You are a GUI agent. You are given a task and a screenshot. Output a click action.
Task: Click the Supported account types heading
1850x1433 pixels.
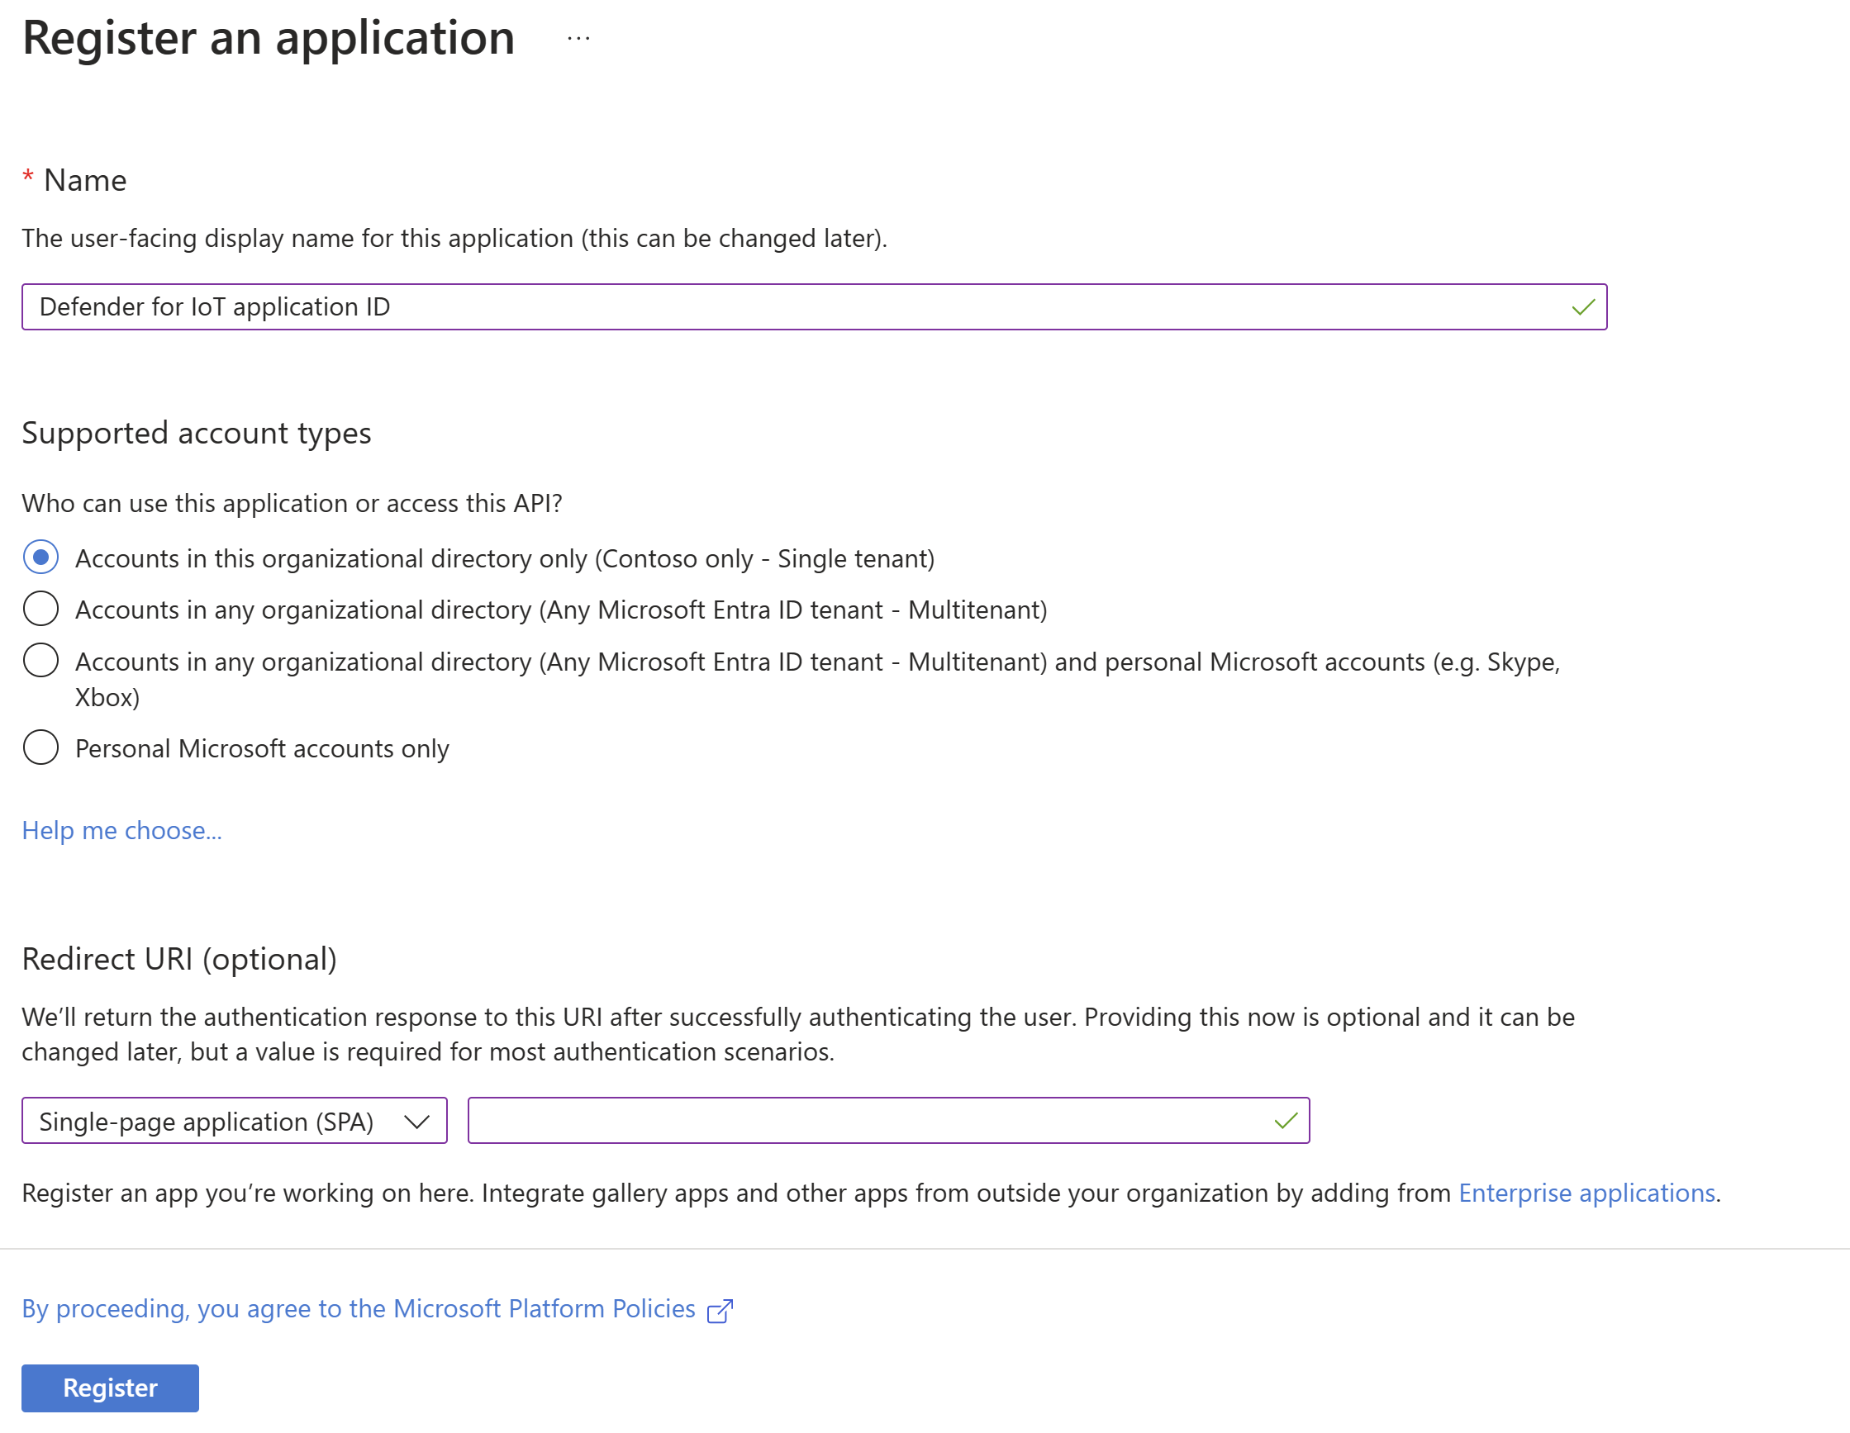click(197, 434)
